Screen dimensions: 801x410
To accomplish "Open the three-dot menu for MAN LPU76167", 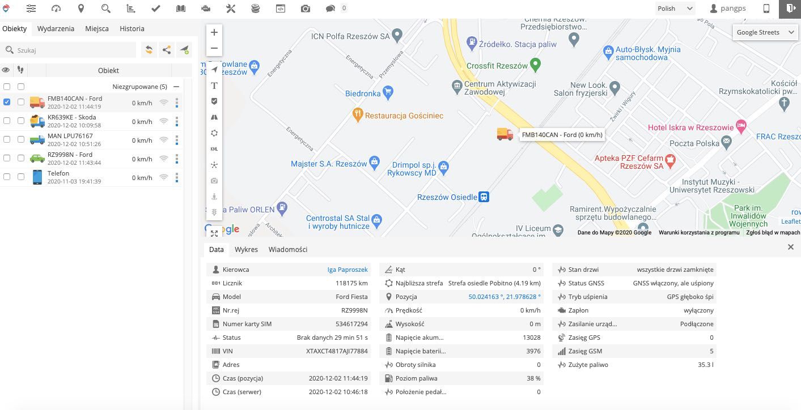I will (x=177, y=140).
